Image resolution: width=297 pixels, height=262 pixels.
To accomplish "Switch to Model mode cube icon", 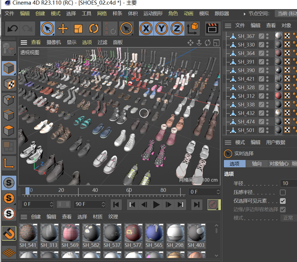I will coord(9,68).
